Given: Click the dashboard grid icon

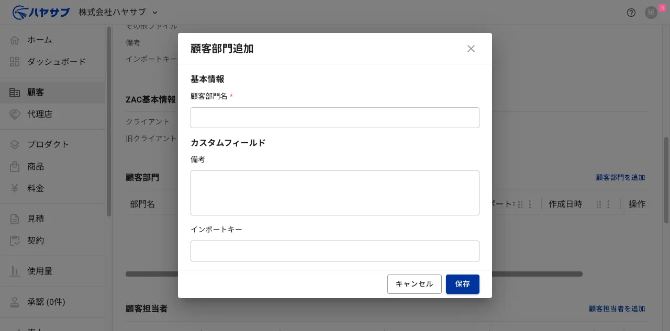Looking at the screenshot, I should (15, 62).
